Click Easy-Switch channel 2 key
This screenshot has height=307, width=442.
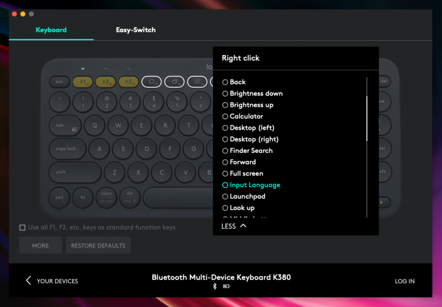pyautogui.click(x=105, y=82)
